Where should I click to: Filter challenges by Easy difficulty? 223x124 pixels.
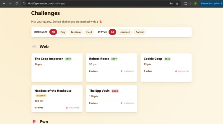(x=63, y=32)
